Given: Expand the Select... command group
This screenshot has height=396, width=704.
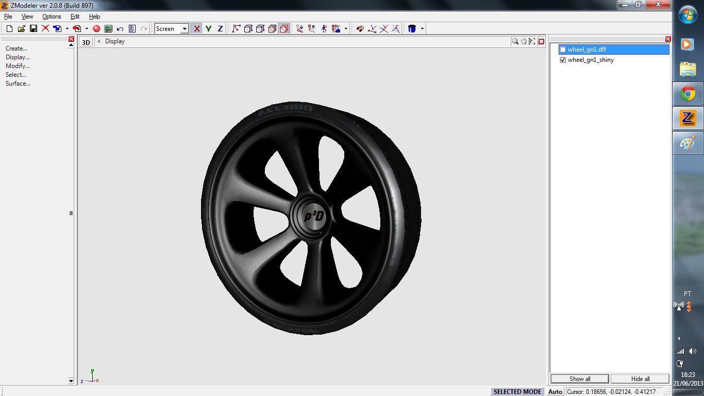Looking at the screenshot, I should pyautogui.click(x=16, y=75).
